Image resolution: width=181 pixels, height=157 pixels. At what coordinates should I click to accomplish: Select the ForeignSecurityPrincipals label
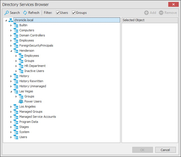(x=36, y=45)
